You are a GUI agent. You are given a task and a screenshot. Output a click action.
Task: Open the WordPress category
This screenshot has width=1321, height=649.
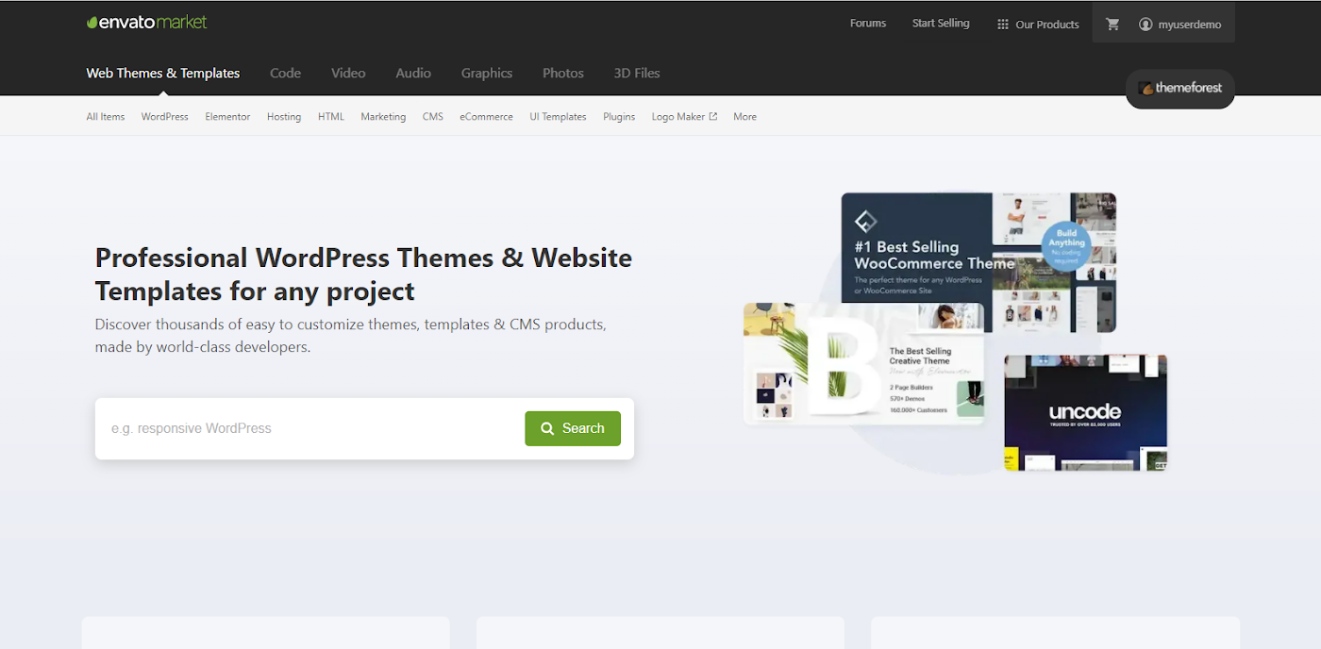click(165, 117)
